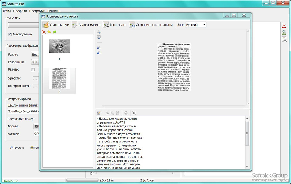
Task: Toggle the Размер checkbox
Action: point(33,70)
